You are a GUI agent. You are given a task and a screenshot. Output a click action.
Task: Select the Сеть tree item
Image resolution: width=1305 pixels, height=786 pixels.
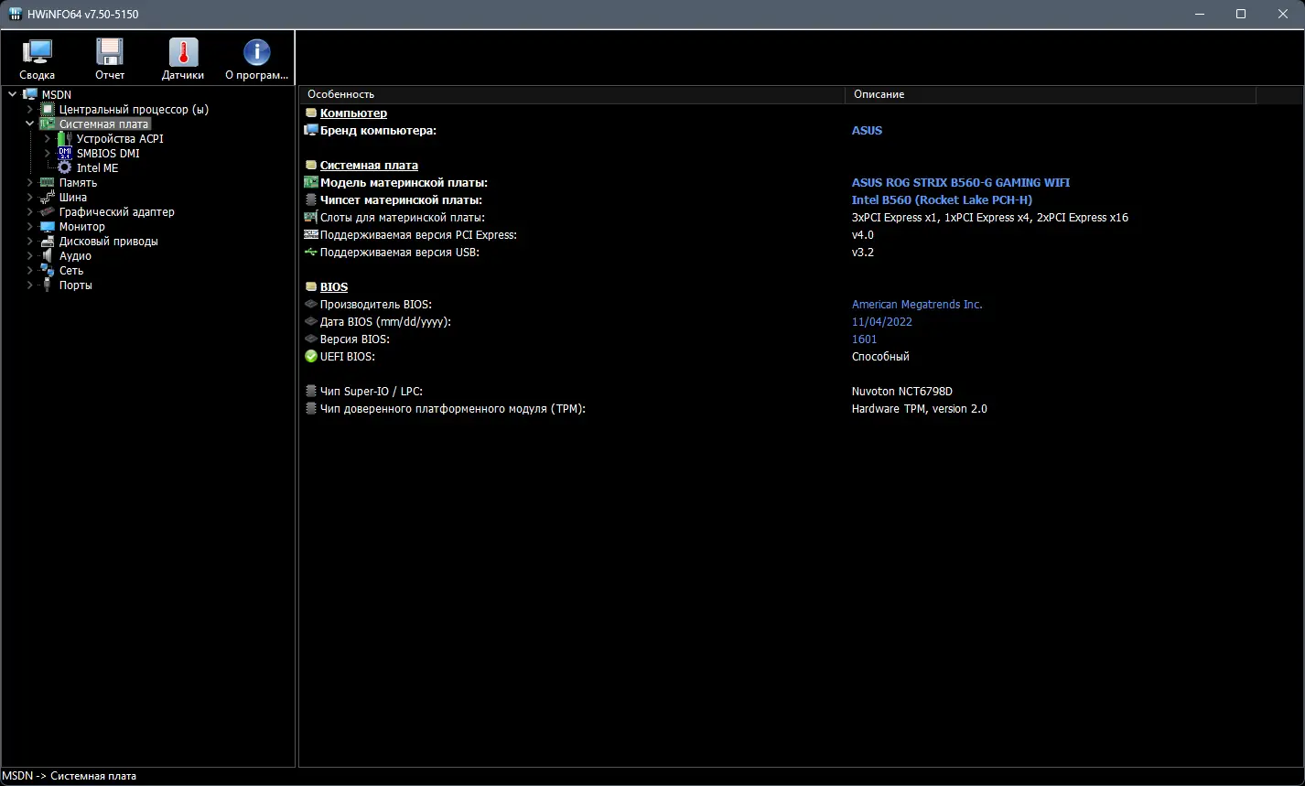click(x=71, y=271)
